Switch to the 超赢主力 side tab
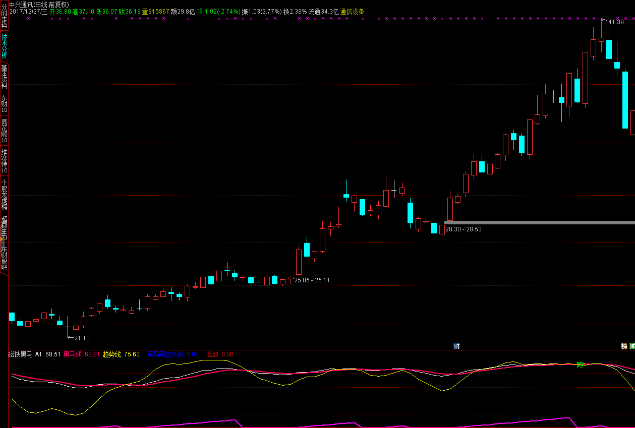This screenshot has width=635, height=428. (4, 227)
